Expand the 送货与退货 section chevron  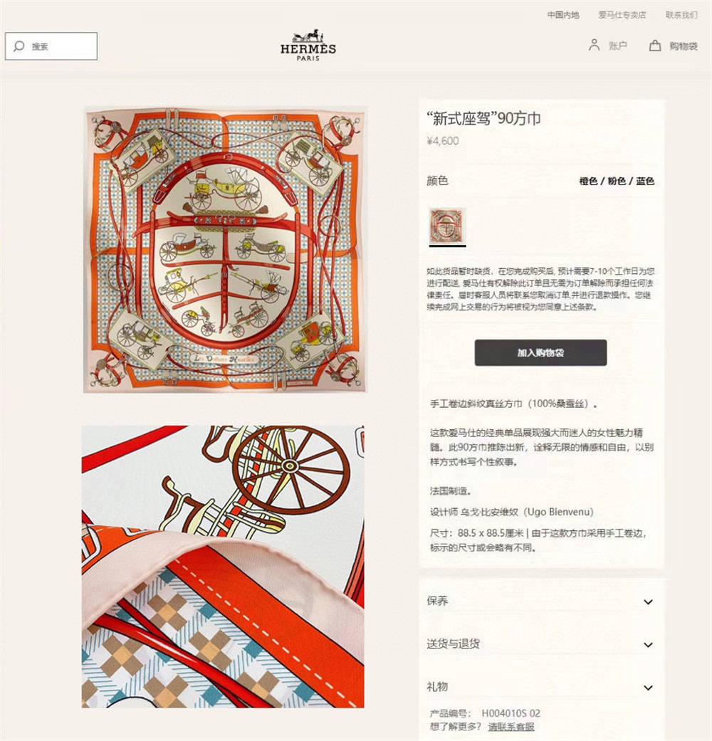(x=648, y=645)
